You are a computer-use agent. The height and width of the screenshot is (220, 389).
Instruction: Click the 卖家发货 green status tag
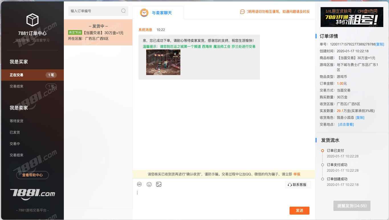(75, 33)
